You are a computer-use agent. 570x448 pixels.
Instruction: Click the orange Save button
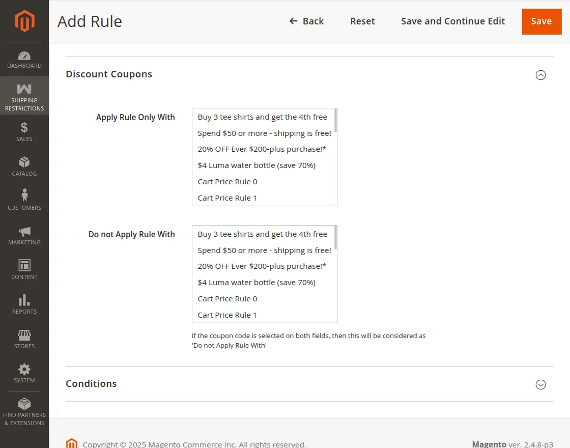coord(541,21)
